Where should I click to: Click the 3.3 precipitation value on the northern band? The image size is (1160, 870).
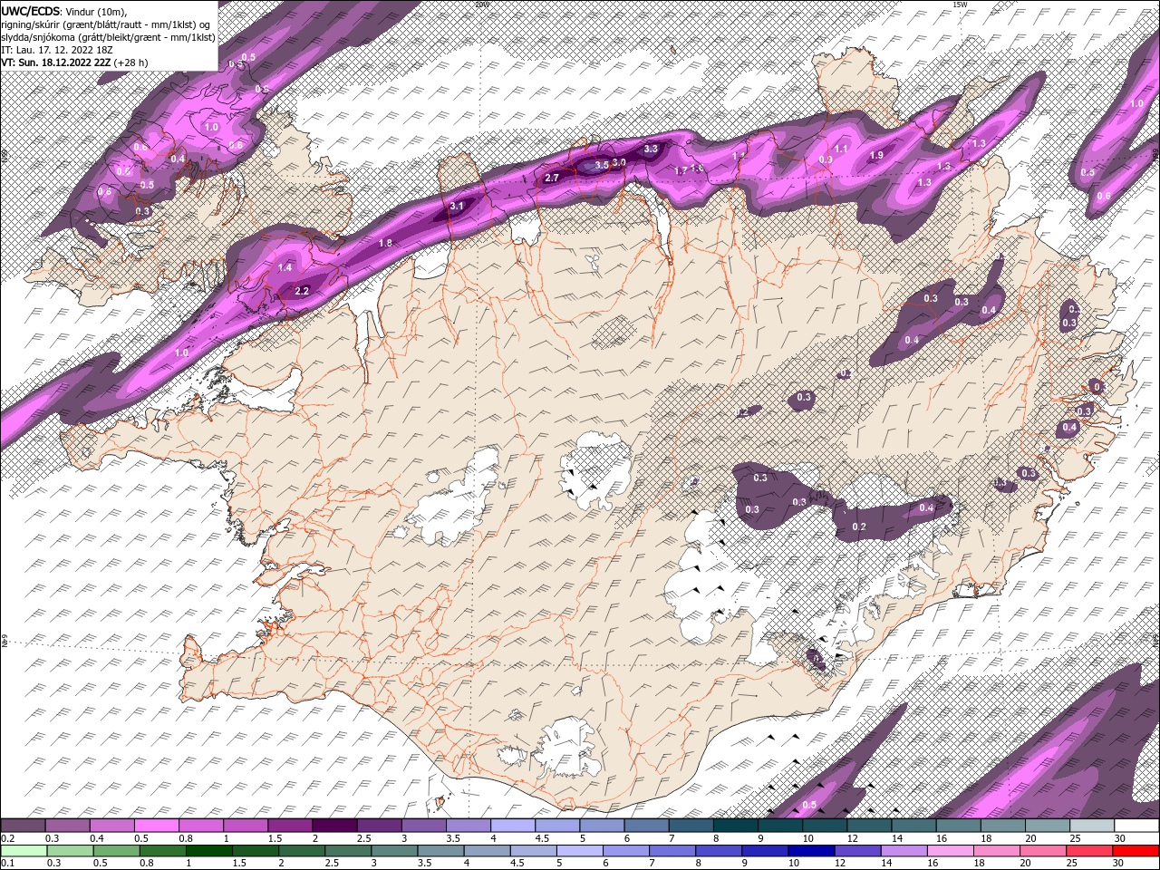[x=651, y=149]
